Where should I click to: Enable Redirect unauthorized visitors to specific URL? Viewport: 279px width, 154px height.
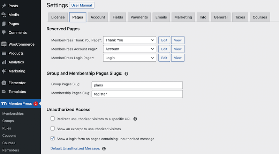click(x=53, y=118)
